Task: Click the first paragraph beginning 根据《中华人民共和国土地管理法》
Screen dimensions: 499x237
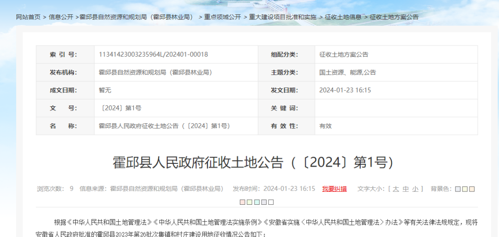Action: tap(256, 228)
